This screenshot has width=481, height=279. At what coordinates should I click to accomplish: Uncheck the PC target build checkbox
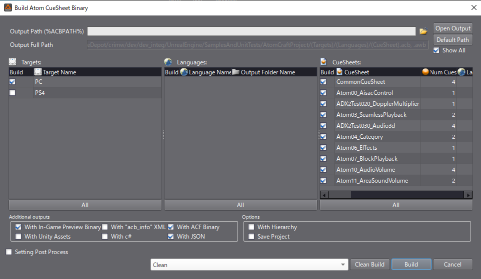tap(12, 82)
